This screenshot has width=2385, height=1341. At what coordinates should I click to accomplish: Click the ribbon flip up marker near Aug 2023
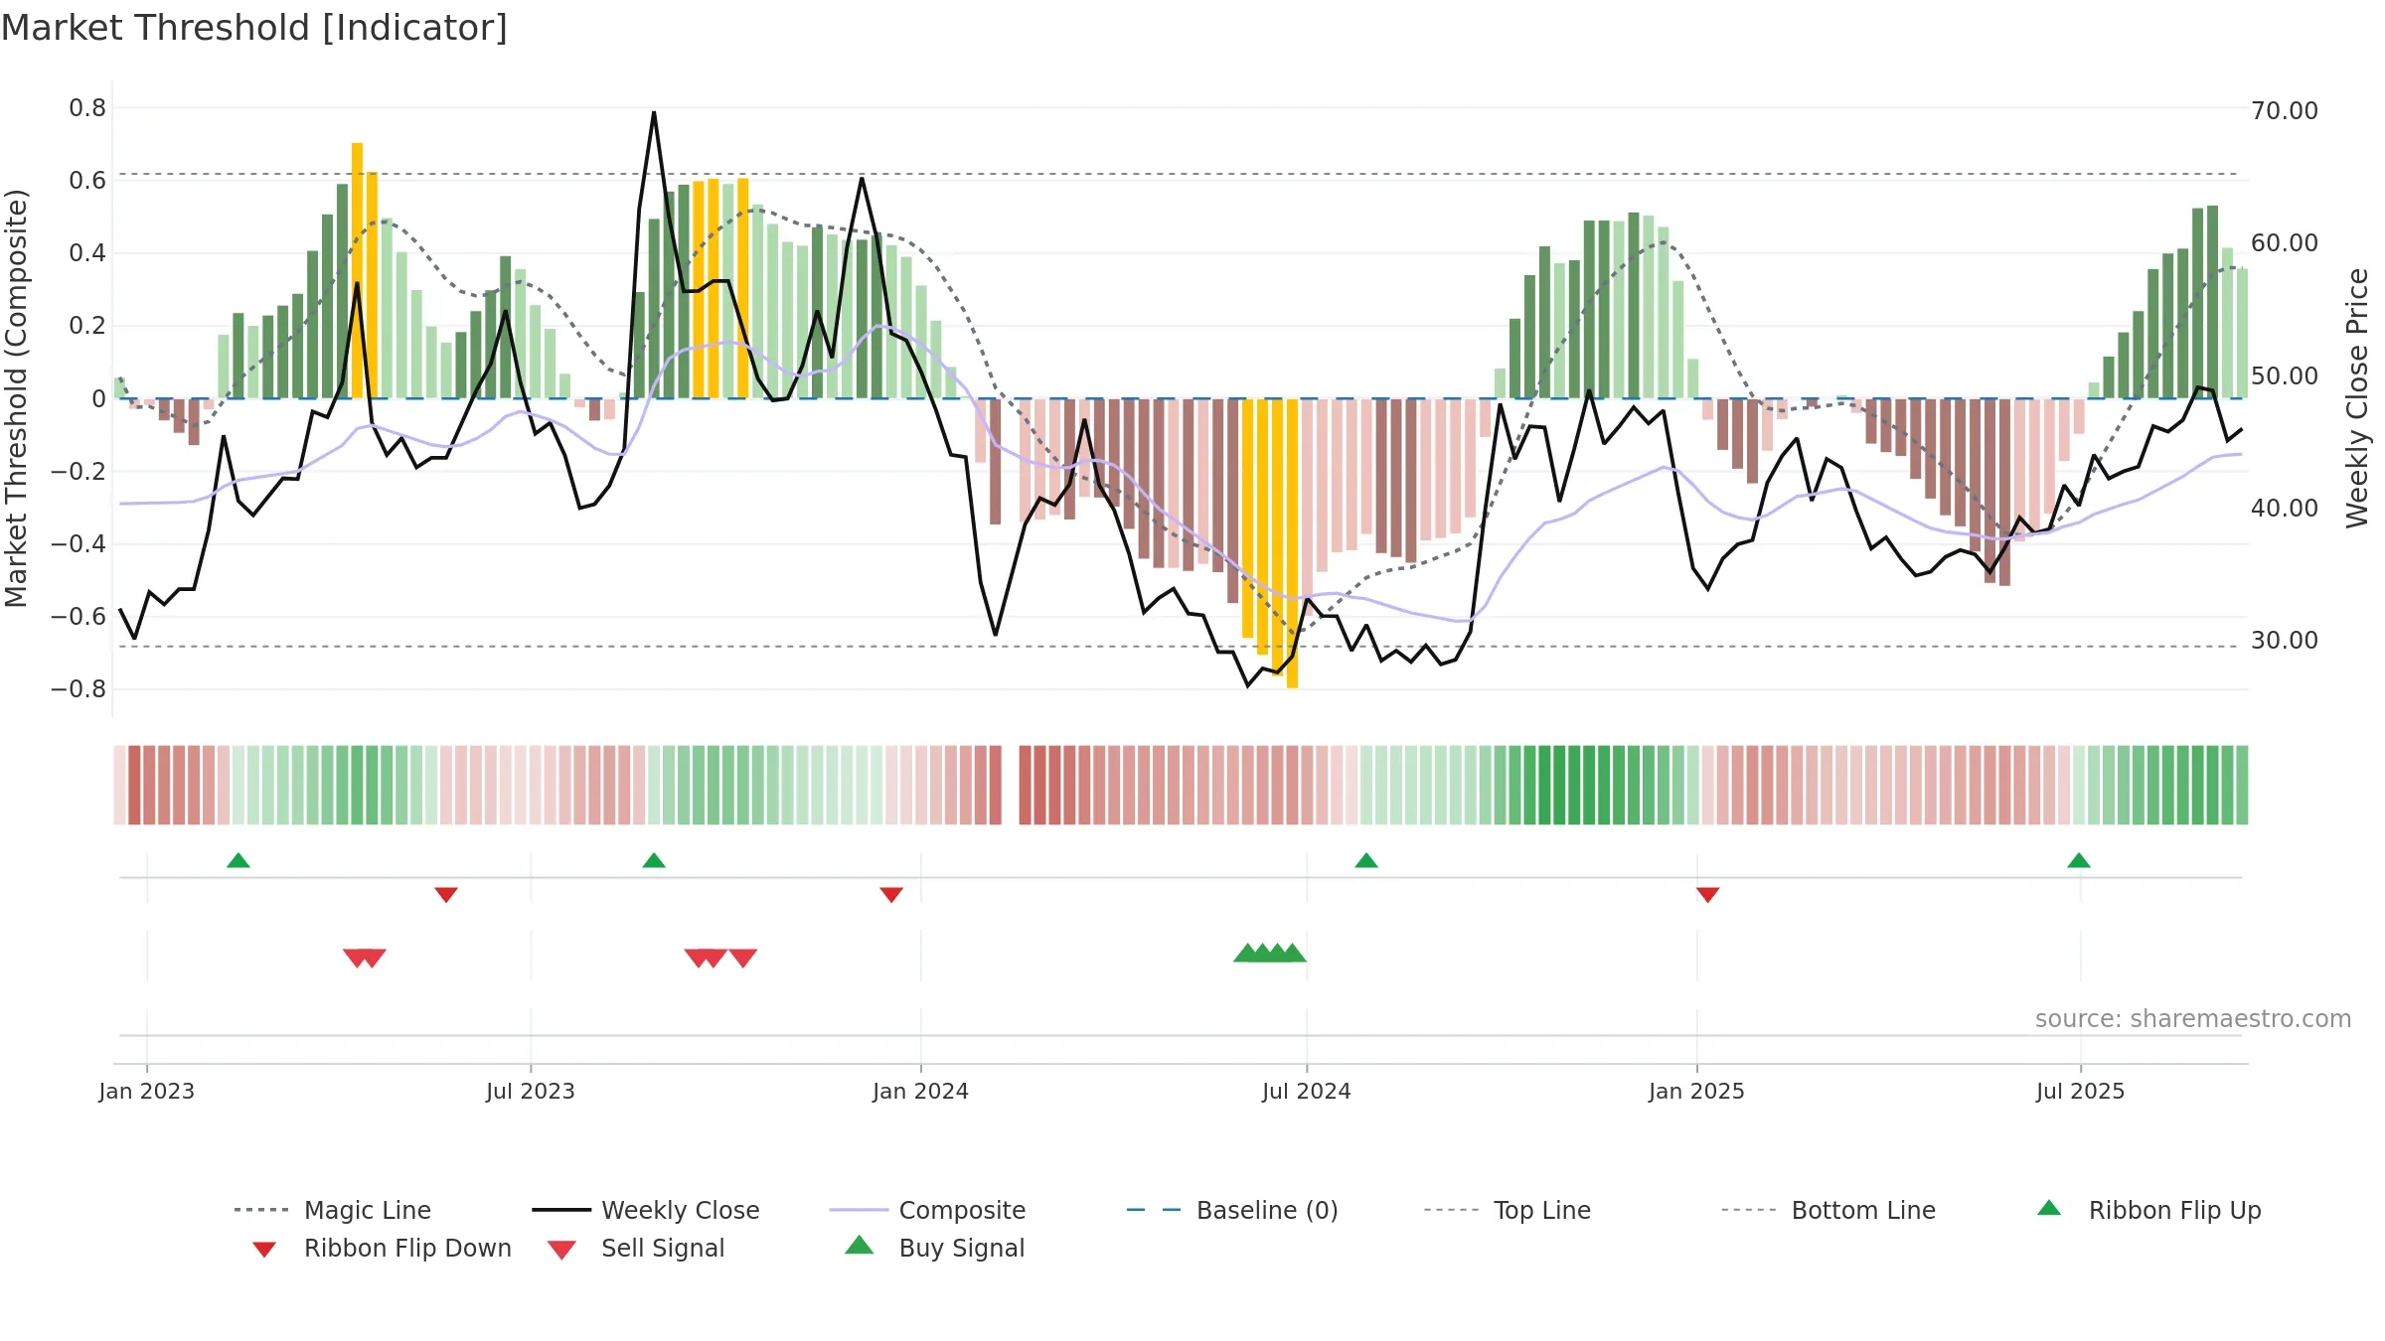[654, 860]
